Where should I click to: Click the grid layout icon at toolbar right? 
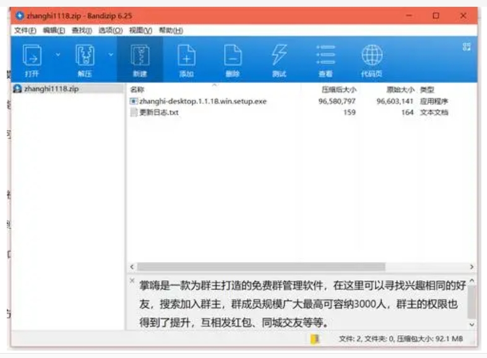(x=467, y=47)
